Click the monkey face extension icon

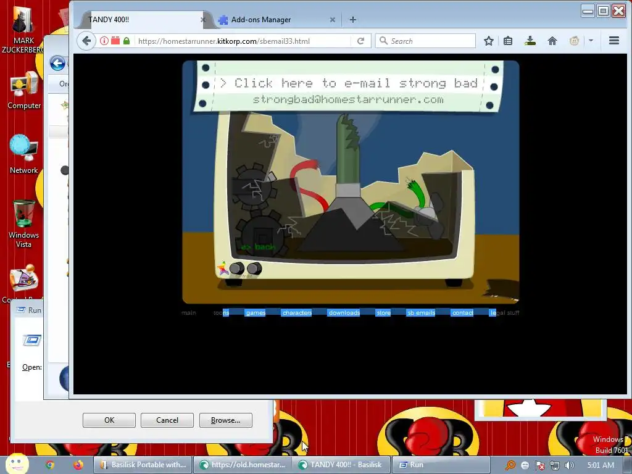pyautogui.click(x=575, y=41)
